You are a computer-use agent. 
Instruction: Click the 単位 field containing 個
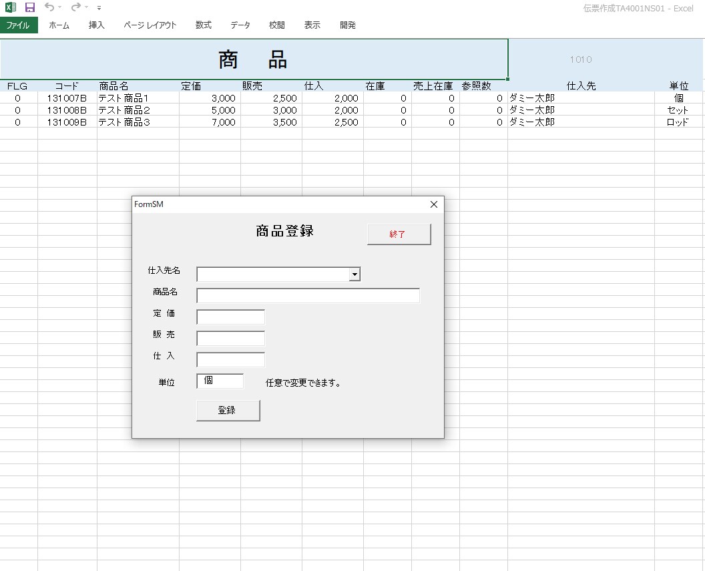point(220,381)
